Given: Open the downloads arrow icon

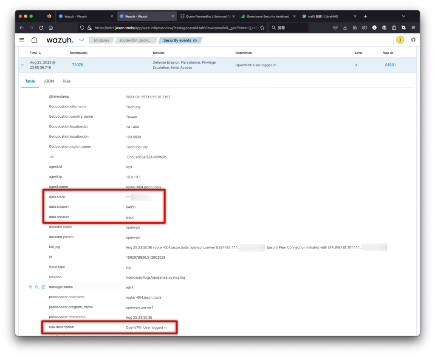Looking at the screenshot, I should tap(345, 28).
